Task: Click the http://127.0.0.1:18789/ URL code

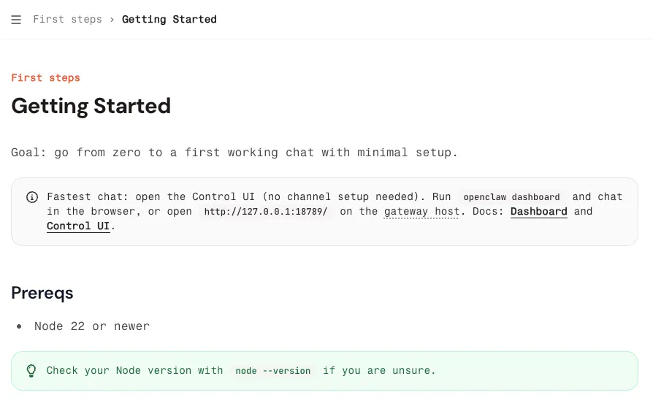Action: click(x=266, y=212)
